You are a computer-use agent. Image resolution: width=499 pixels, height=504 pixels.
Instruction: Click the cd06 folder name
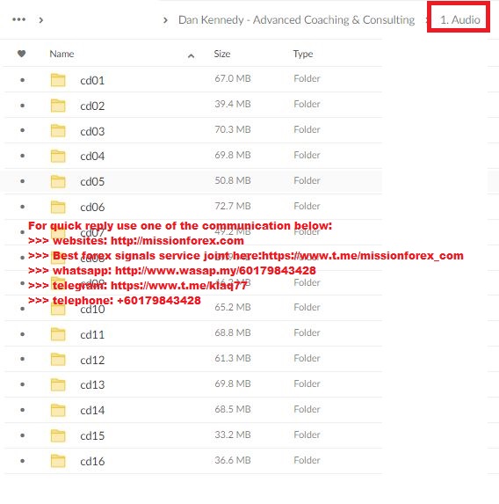tap(92, 207)
